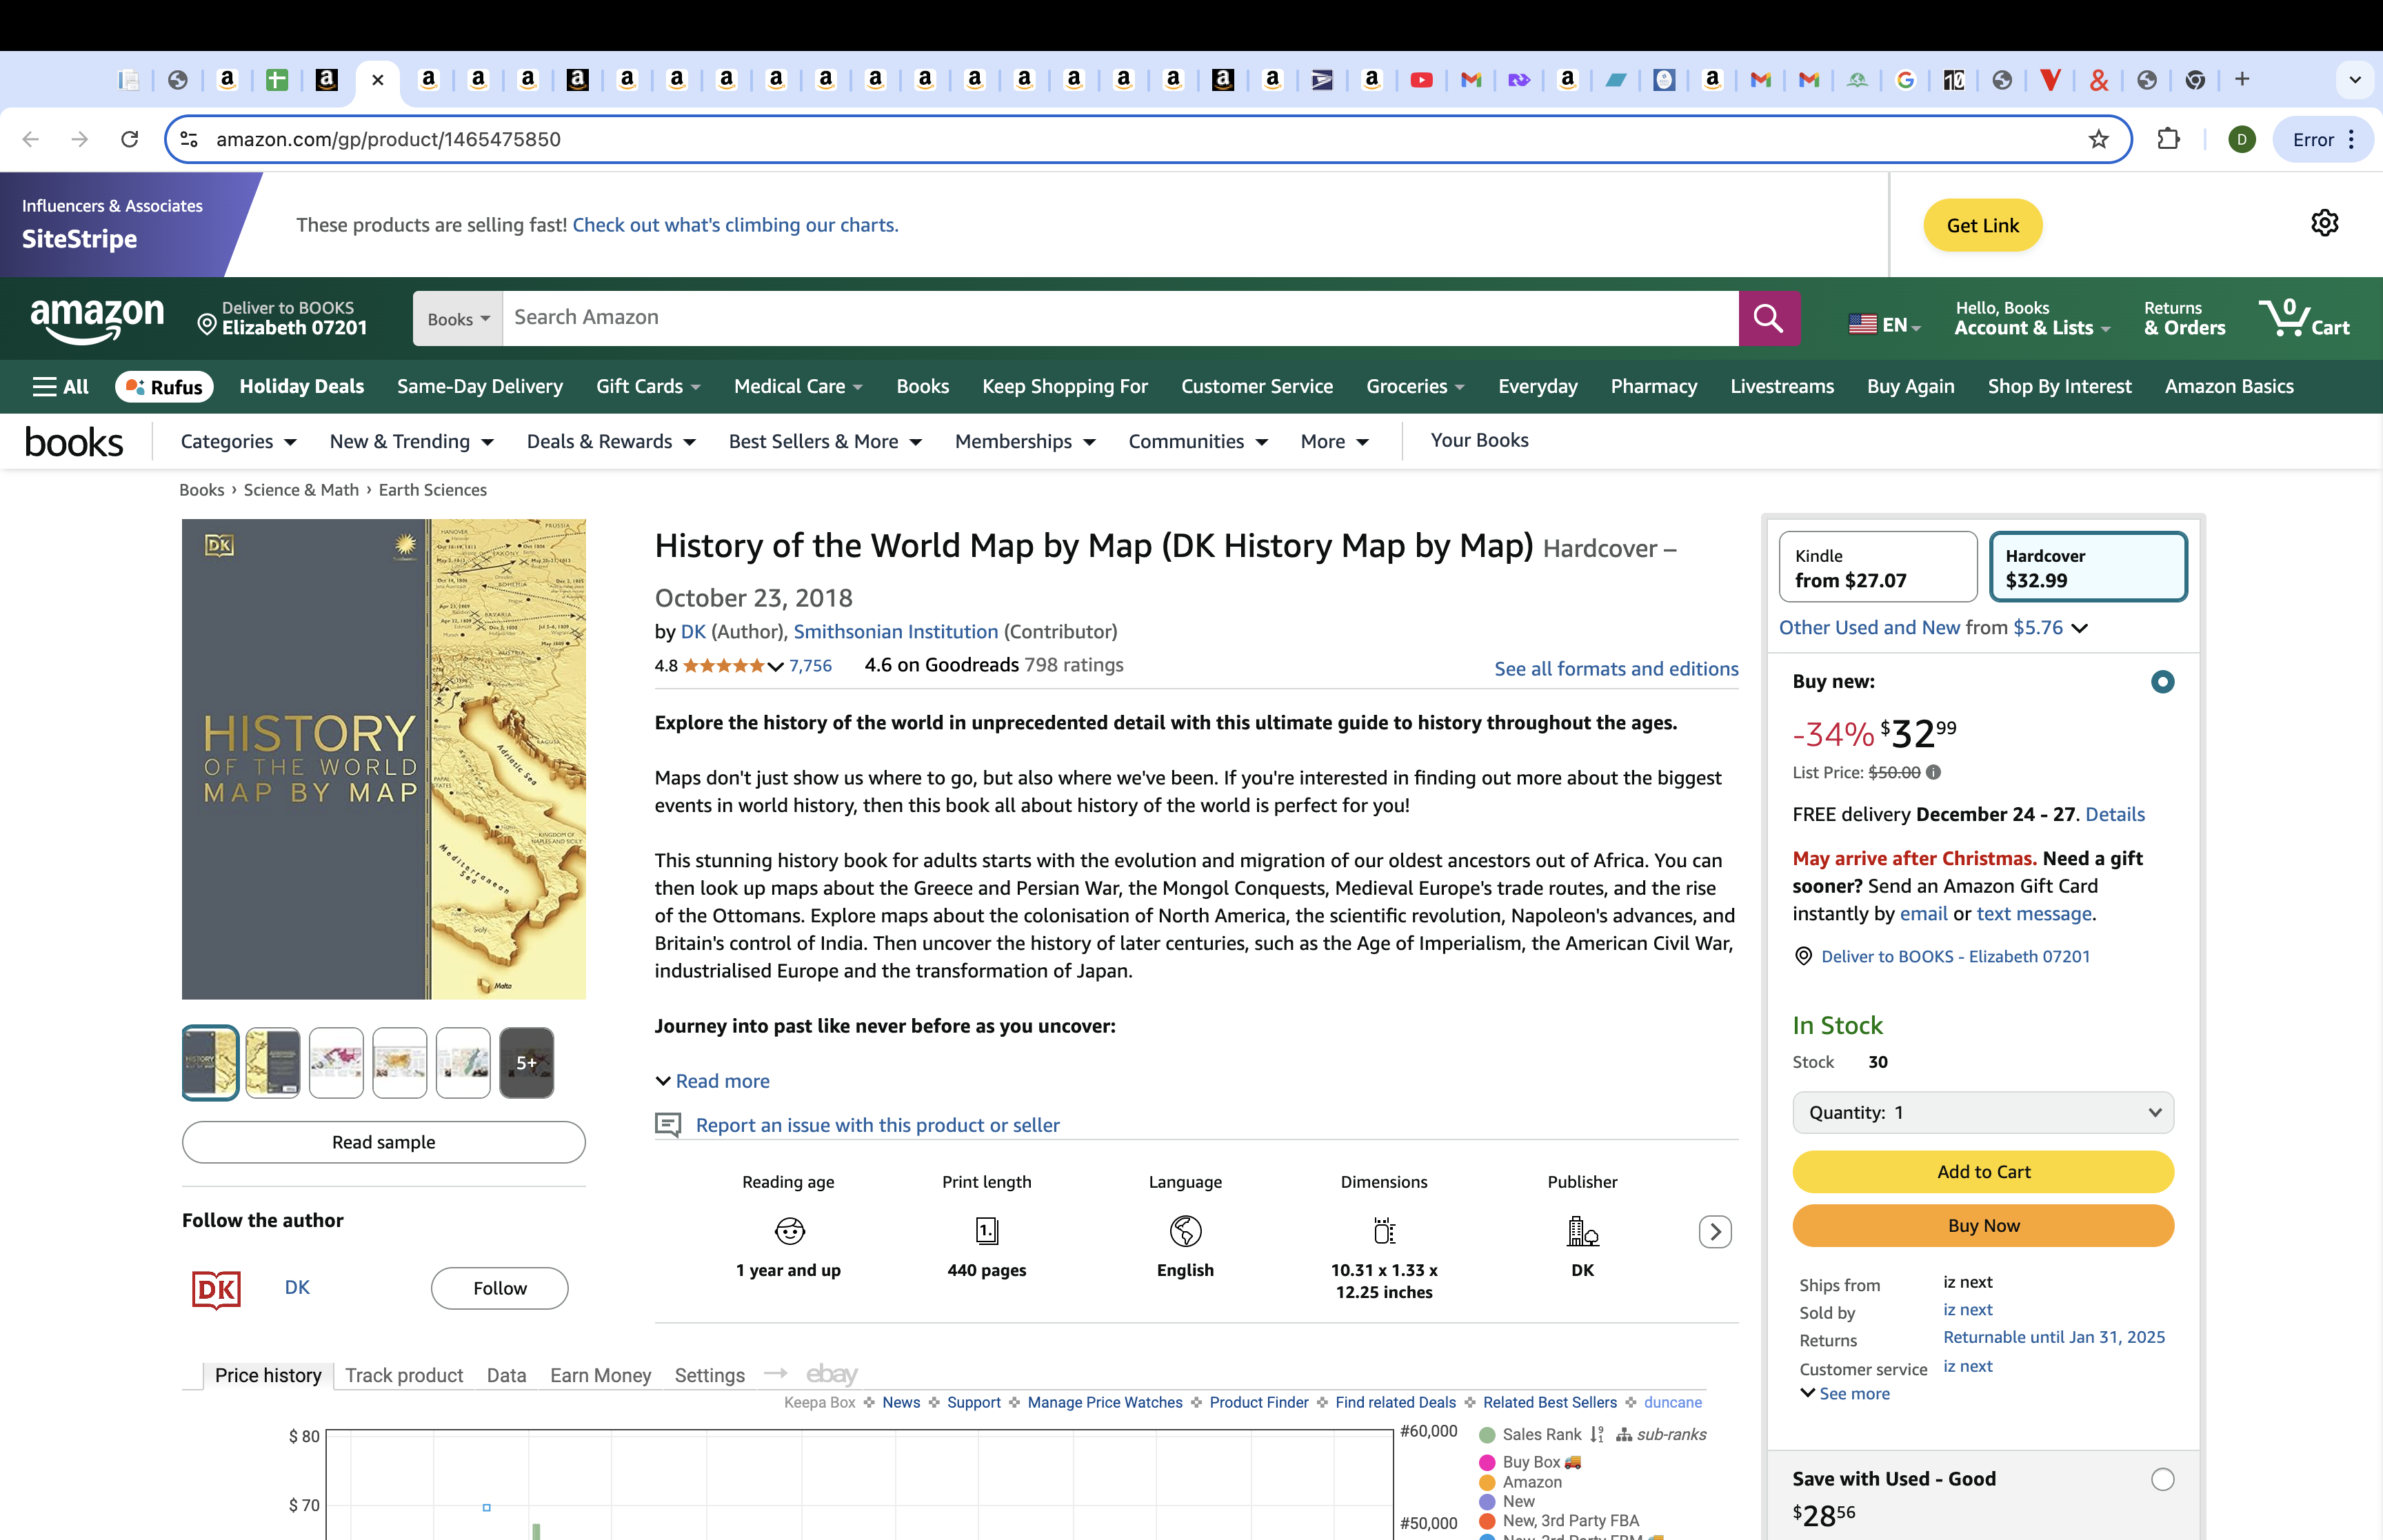2383x1540 pixels.
Task: Select Save with Used - Good radio
Action: 2162,1479
